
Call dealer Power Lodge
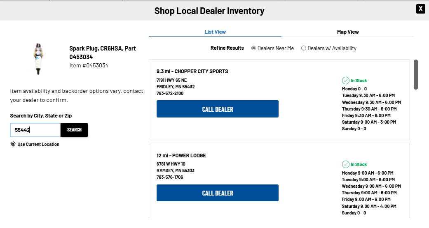coord(218,193)
